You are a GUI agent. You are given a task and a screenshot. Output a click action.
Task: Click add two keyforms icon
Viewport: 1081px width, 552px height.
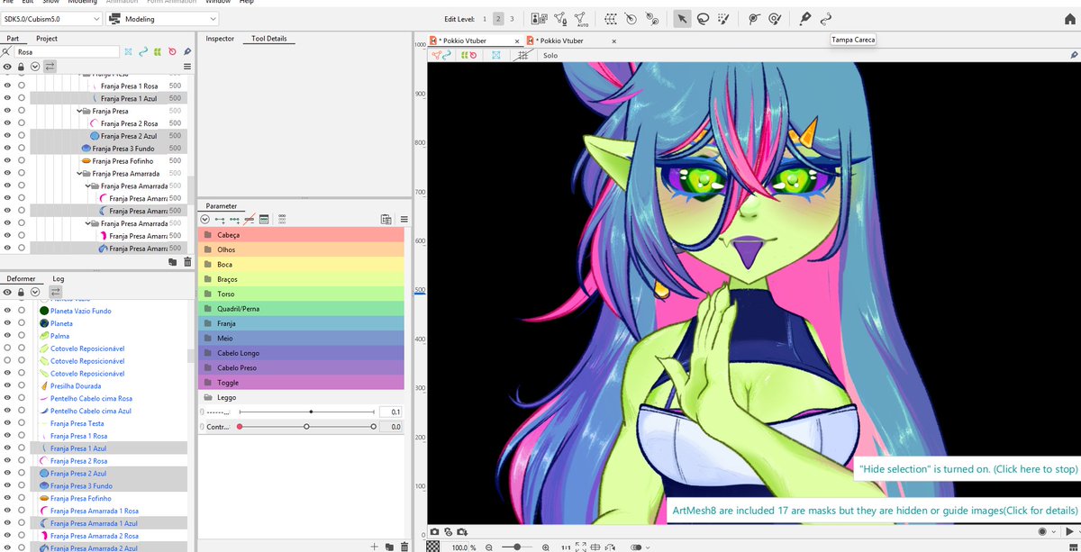pyautogui.click(x=220, y=219)
